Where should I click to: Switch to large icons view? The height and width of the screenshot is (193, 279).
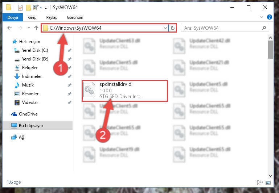(x=268, y=182)
